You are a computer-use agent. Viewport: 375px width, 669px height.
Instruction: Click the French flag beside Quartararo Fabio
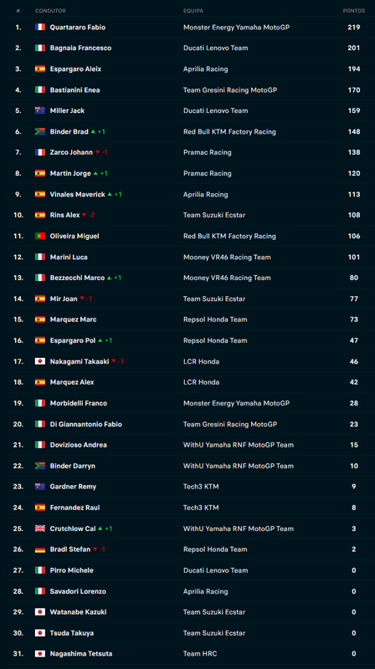[39, 27]
